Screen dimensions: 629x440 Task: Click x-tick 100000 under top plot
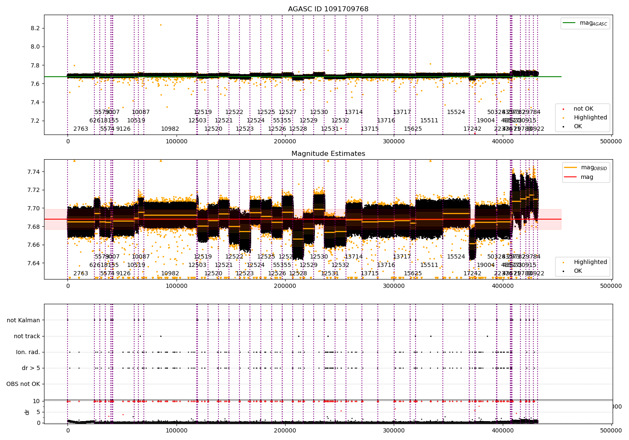coord(176,142)
